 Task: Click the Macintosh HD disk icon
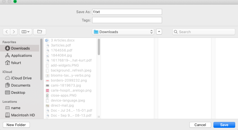pyautogui.click(x=8, y=115)
